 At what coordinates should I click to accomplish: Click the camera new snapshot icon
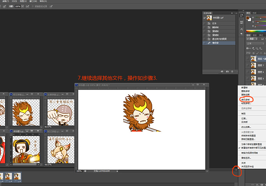click(227, 71)
